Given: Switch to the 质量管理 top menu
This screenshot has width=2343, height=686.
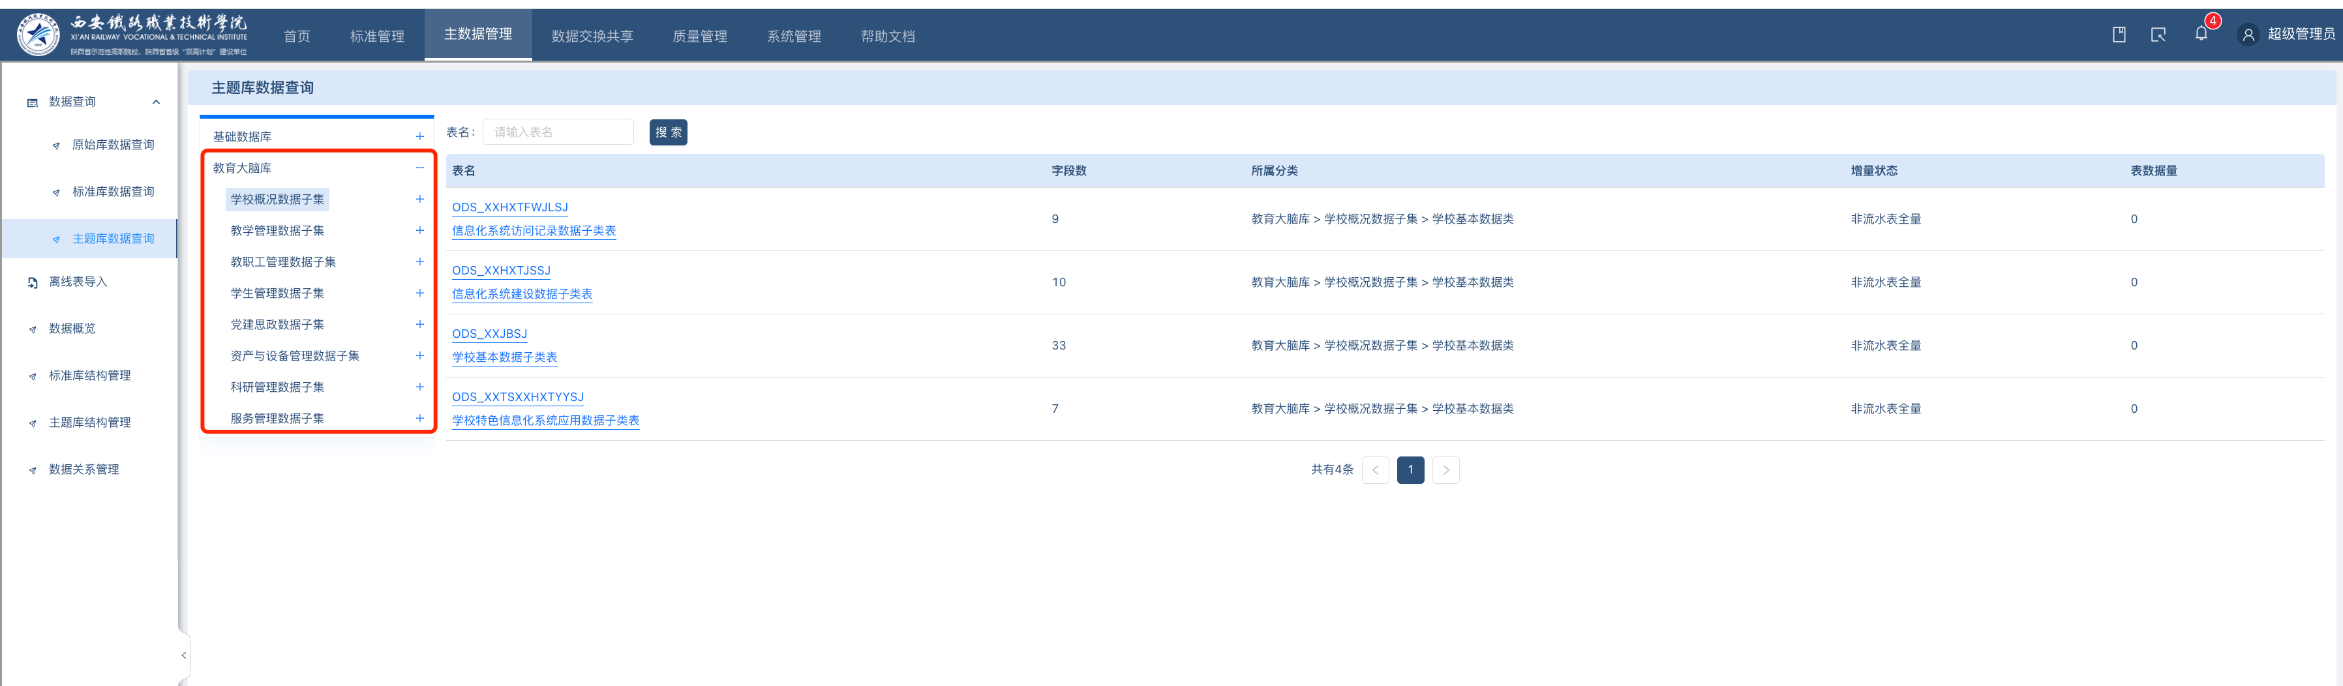Looking at the screenshot, I should click(699, 37).
